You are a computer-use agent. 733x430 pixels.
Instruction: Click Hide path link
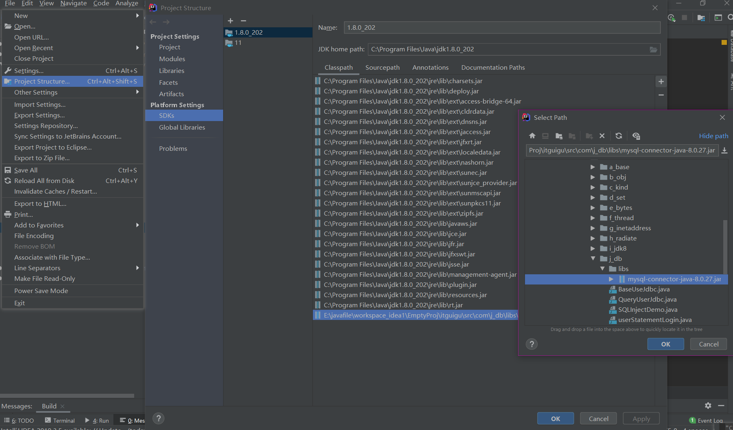coord(713,136)
